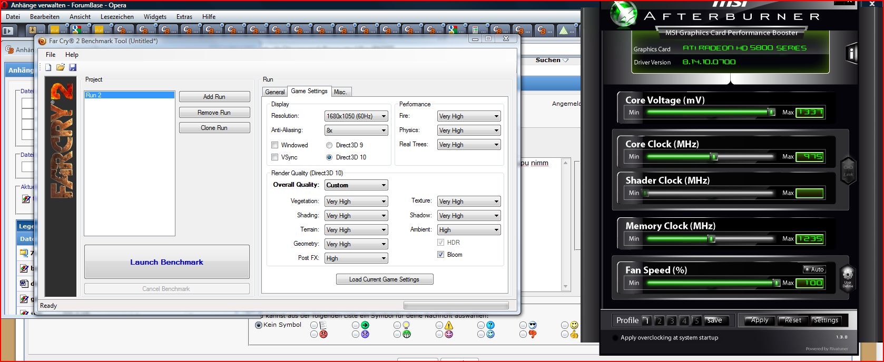Click the Open folder icon in Benchmark Tool toolbar
This screenshot has width=884, height=362.
[61, 67]
